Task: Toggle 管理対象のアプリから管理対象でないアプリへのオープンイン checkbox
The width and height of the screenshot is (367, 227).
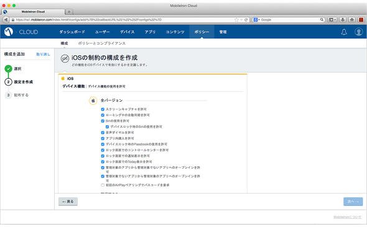Action: click(103, 167)
